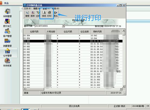
Task: Open the 采购管理 module icon
Action: tap(8, 11)
